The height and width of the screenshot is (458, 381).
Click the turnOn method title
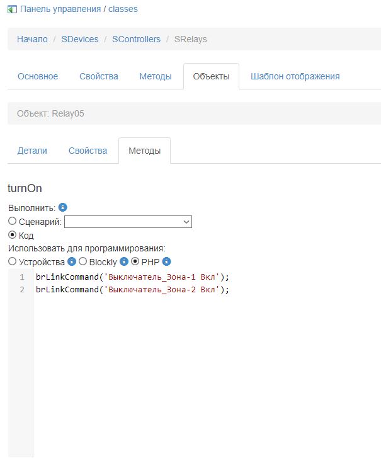coord(25,188)
